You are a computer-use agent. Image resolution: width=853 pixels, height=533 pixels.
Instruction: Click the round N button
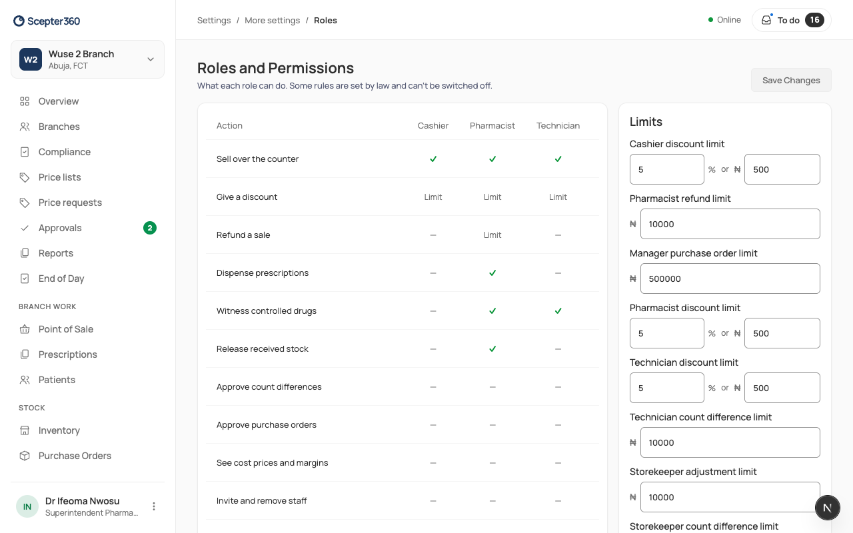click(827, 508)
